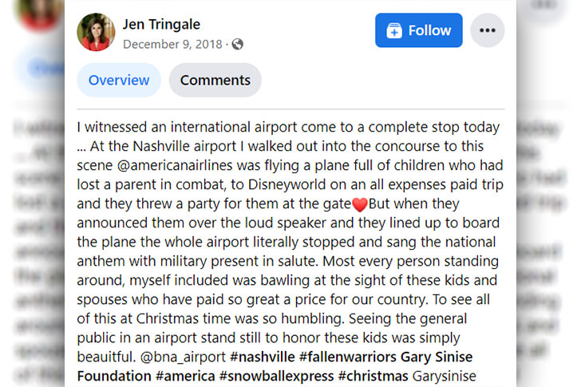The image size is (581, 387).
Task: Click the follow plus icon inside Follow button
Action: click(x=394, y=31)
